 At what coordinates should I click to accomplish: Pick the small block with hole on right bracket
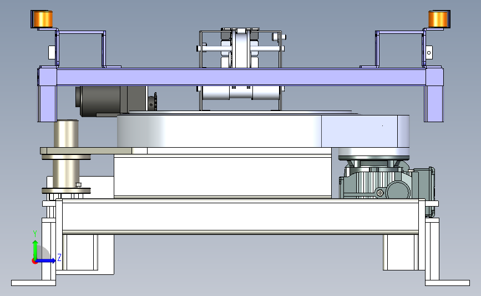coord(429,53)
